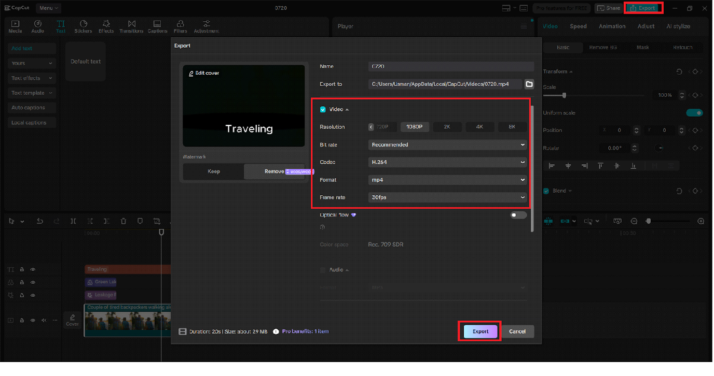Enable the Audio export checkbox
714x376 pixels.
[323, 269]
